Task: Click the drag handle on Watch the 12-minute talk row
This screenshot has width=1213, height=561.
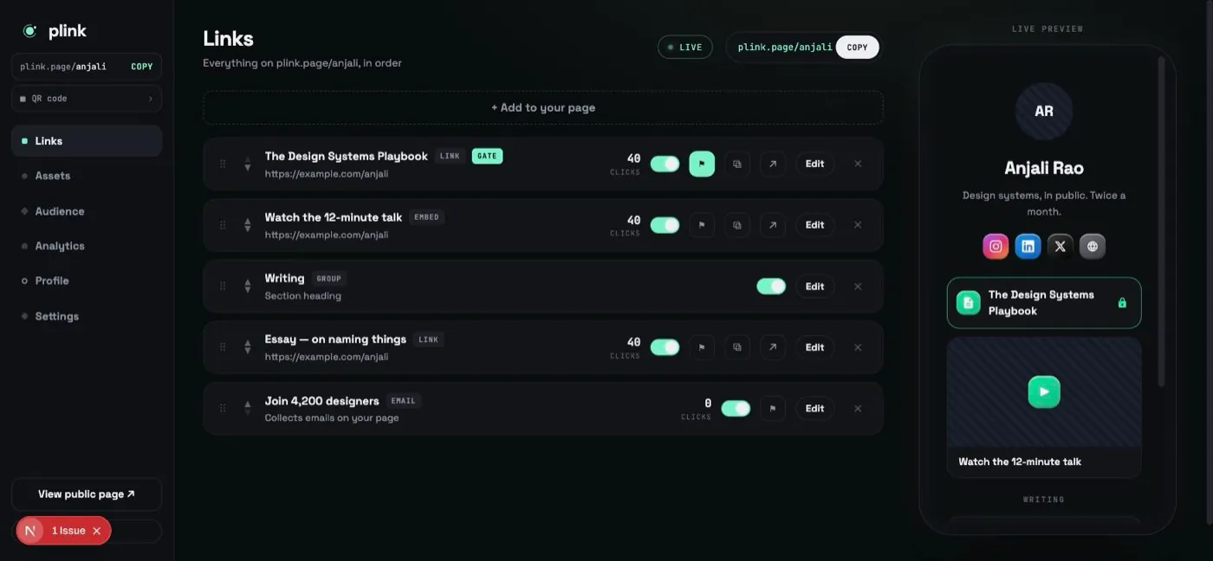Action: [223, 225]
